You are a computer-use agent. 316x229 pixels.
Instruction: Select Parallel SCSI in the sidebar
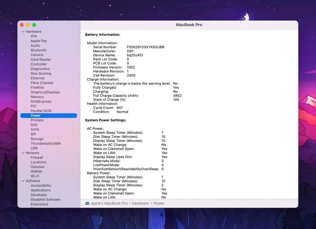tap(41, 111)
